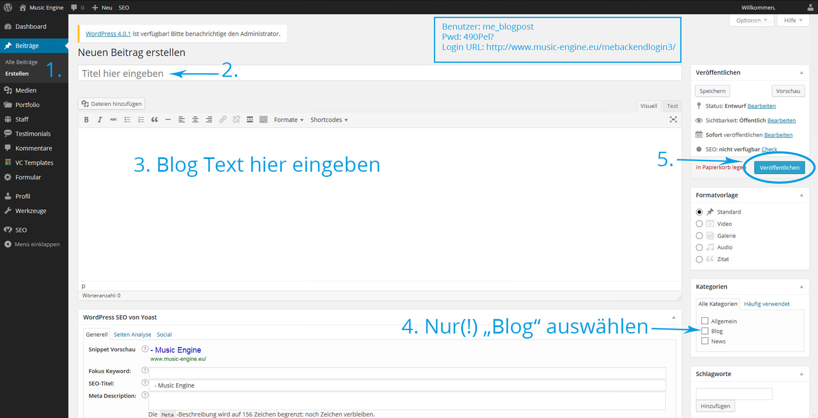
Task: Insert a blockquote
Action: (154, 120)
